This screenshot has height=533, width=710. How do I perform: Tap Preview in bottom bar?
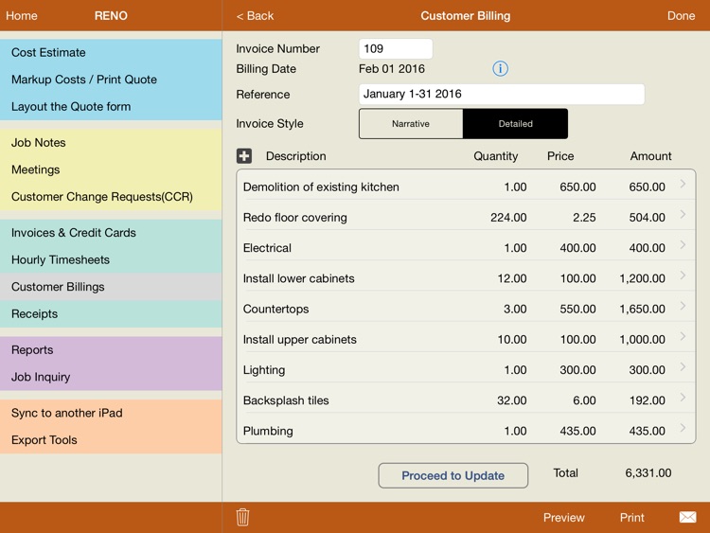click(564, 518)
